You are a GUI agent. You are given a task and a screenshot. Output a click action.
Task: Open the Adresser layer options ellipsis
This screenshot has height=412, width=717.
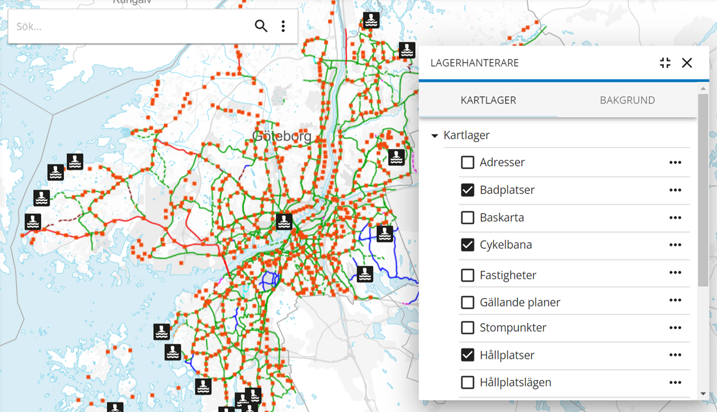click(675, 162)
